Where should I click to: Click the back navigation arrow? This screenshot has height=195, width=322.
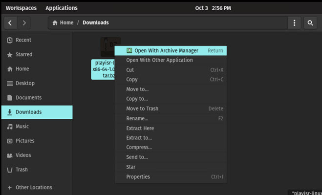pos(10,23)
